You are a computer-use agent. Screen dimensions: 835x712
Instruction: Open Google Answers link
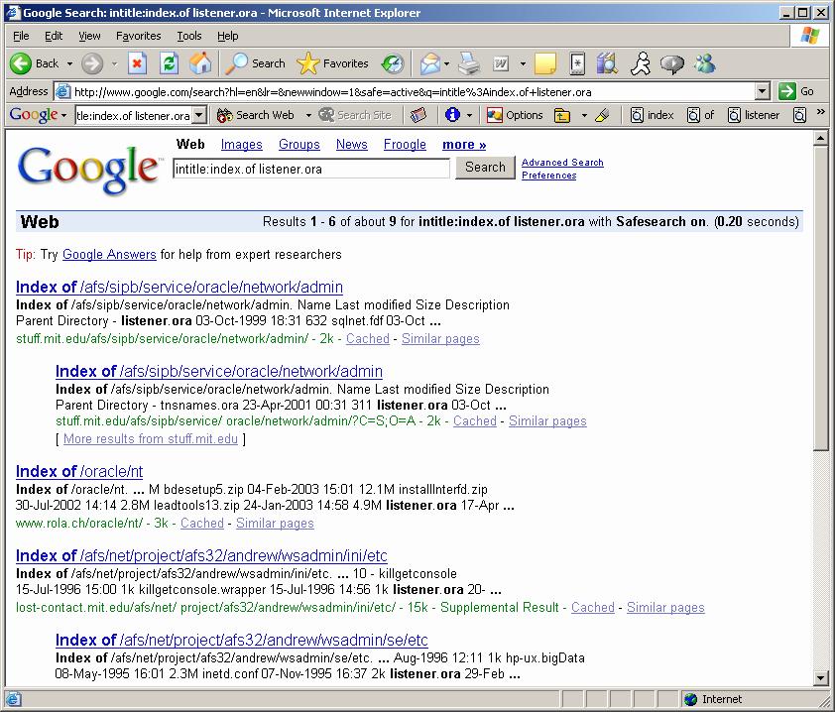(x=109, y=254)
